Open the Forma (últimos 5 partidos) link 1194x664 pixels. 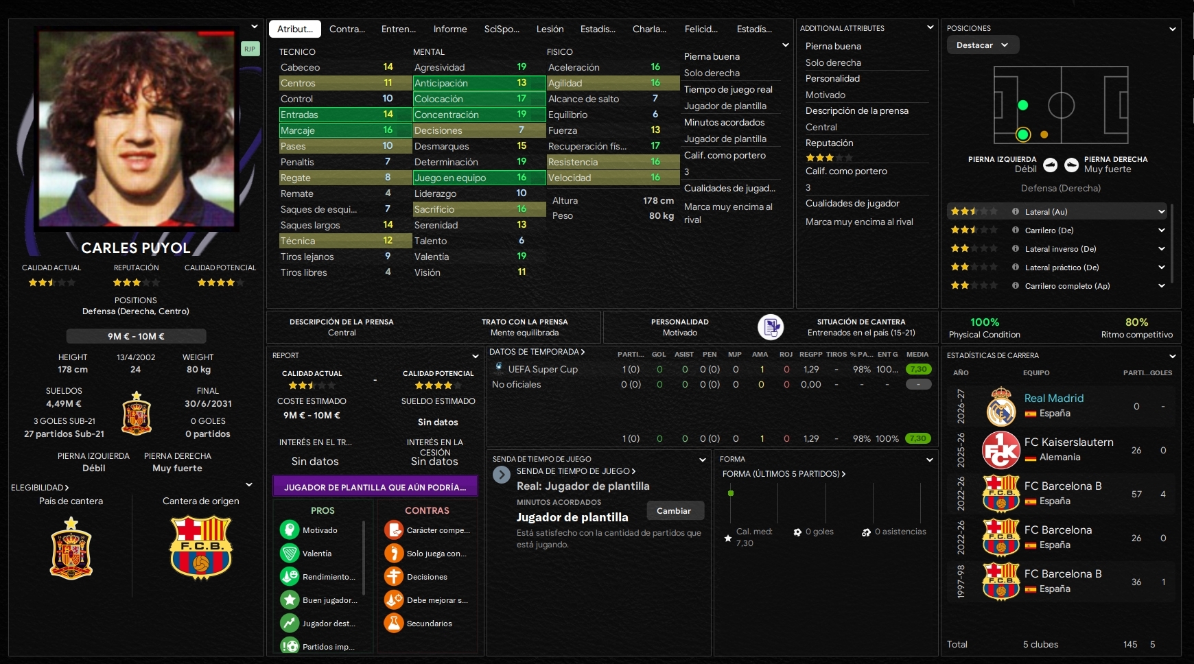click(x=784, y=474)
